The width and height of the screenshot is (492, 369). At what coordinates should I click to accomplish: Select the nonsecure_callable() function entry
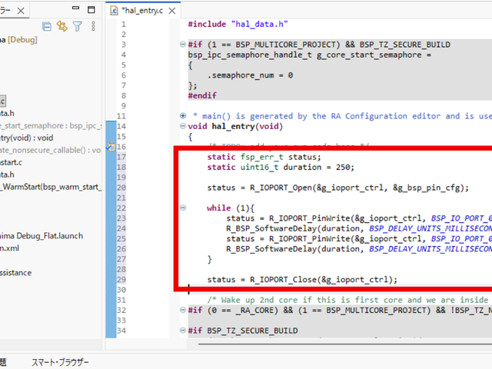(x=51, y=150)
